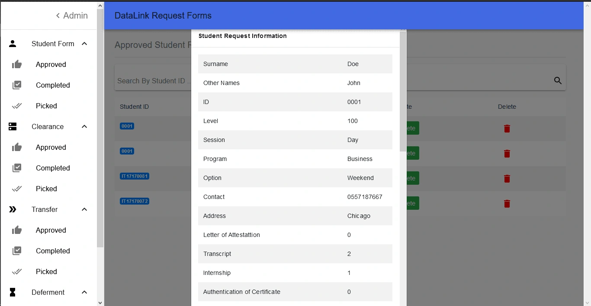Click the Authentication of Certificate row label
591x306 pixels.
[x=242, y=292]
